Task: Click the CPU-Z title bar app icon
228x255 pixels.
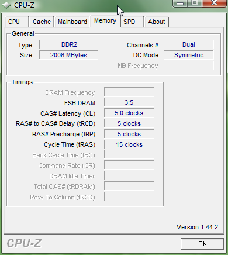Action: tap(6, 5)
